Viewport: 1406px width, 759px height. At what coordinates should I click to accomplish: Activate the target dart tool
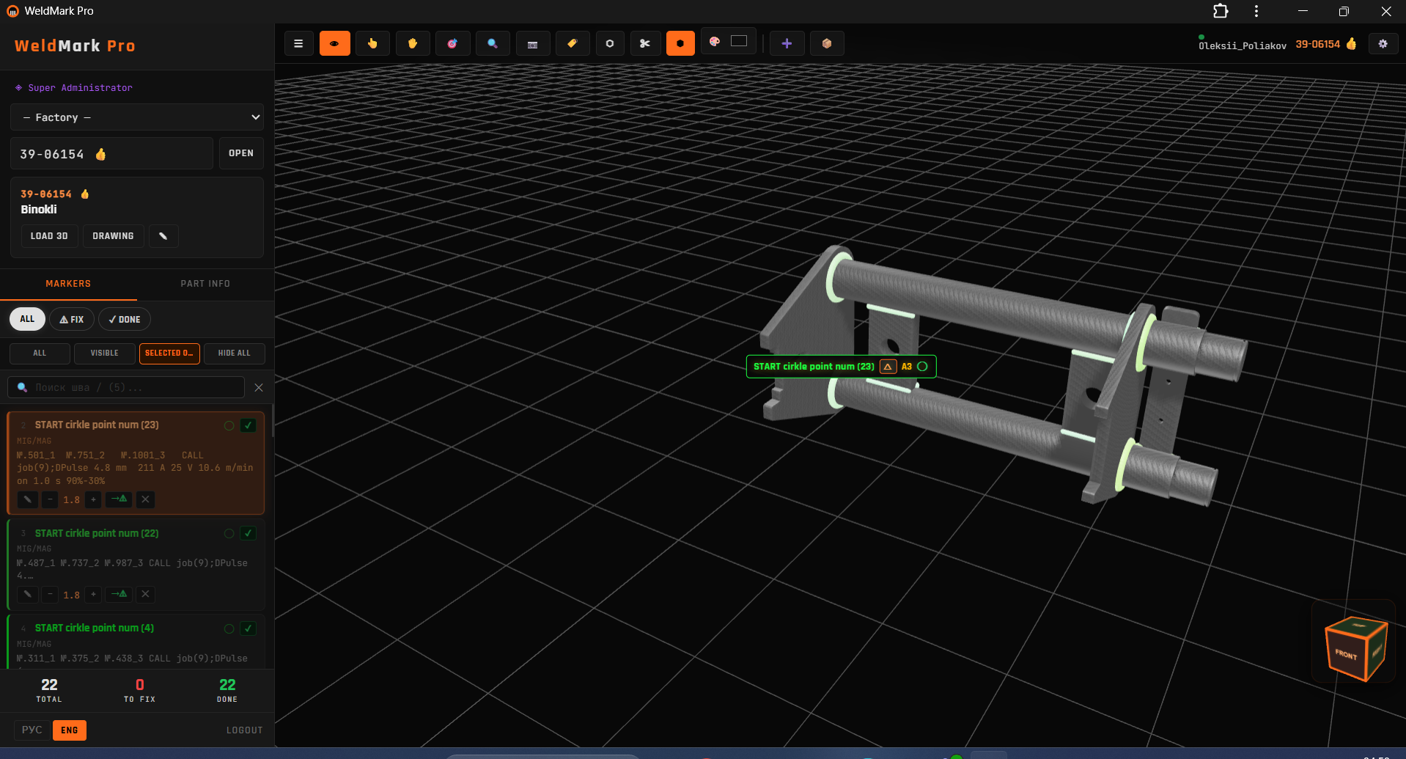point(452,44)
